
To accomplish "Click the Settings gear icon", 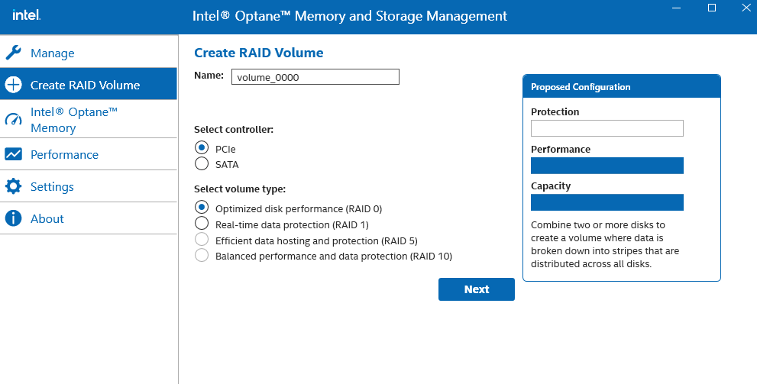I will coord(14,186).
